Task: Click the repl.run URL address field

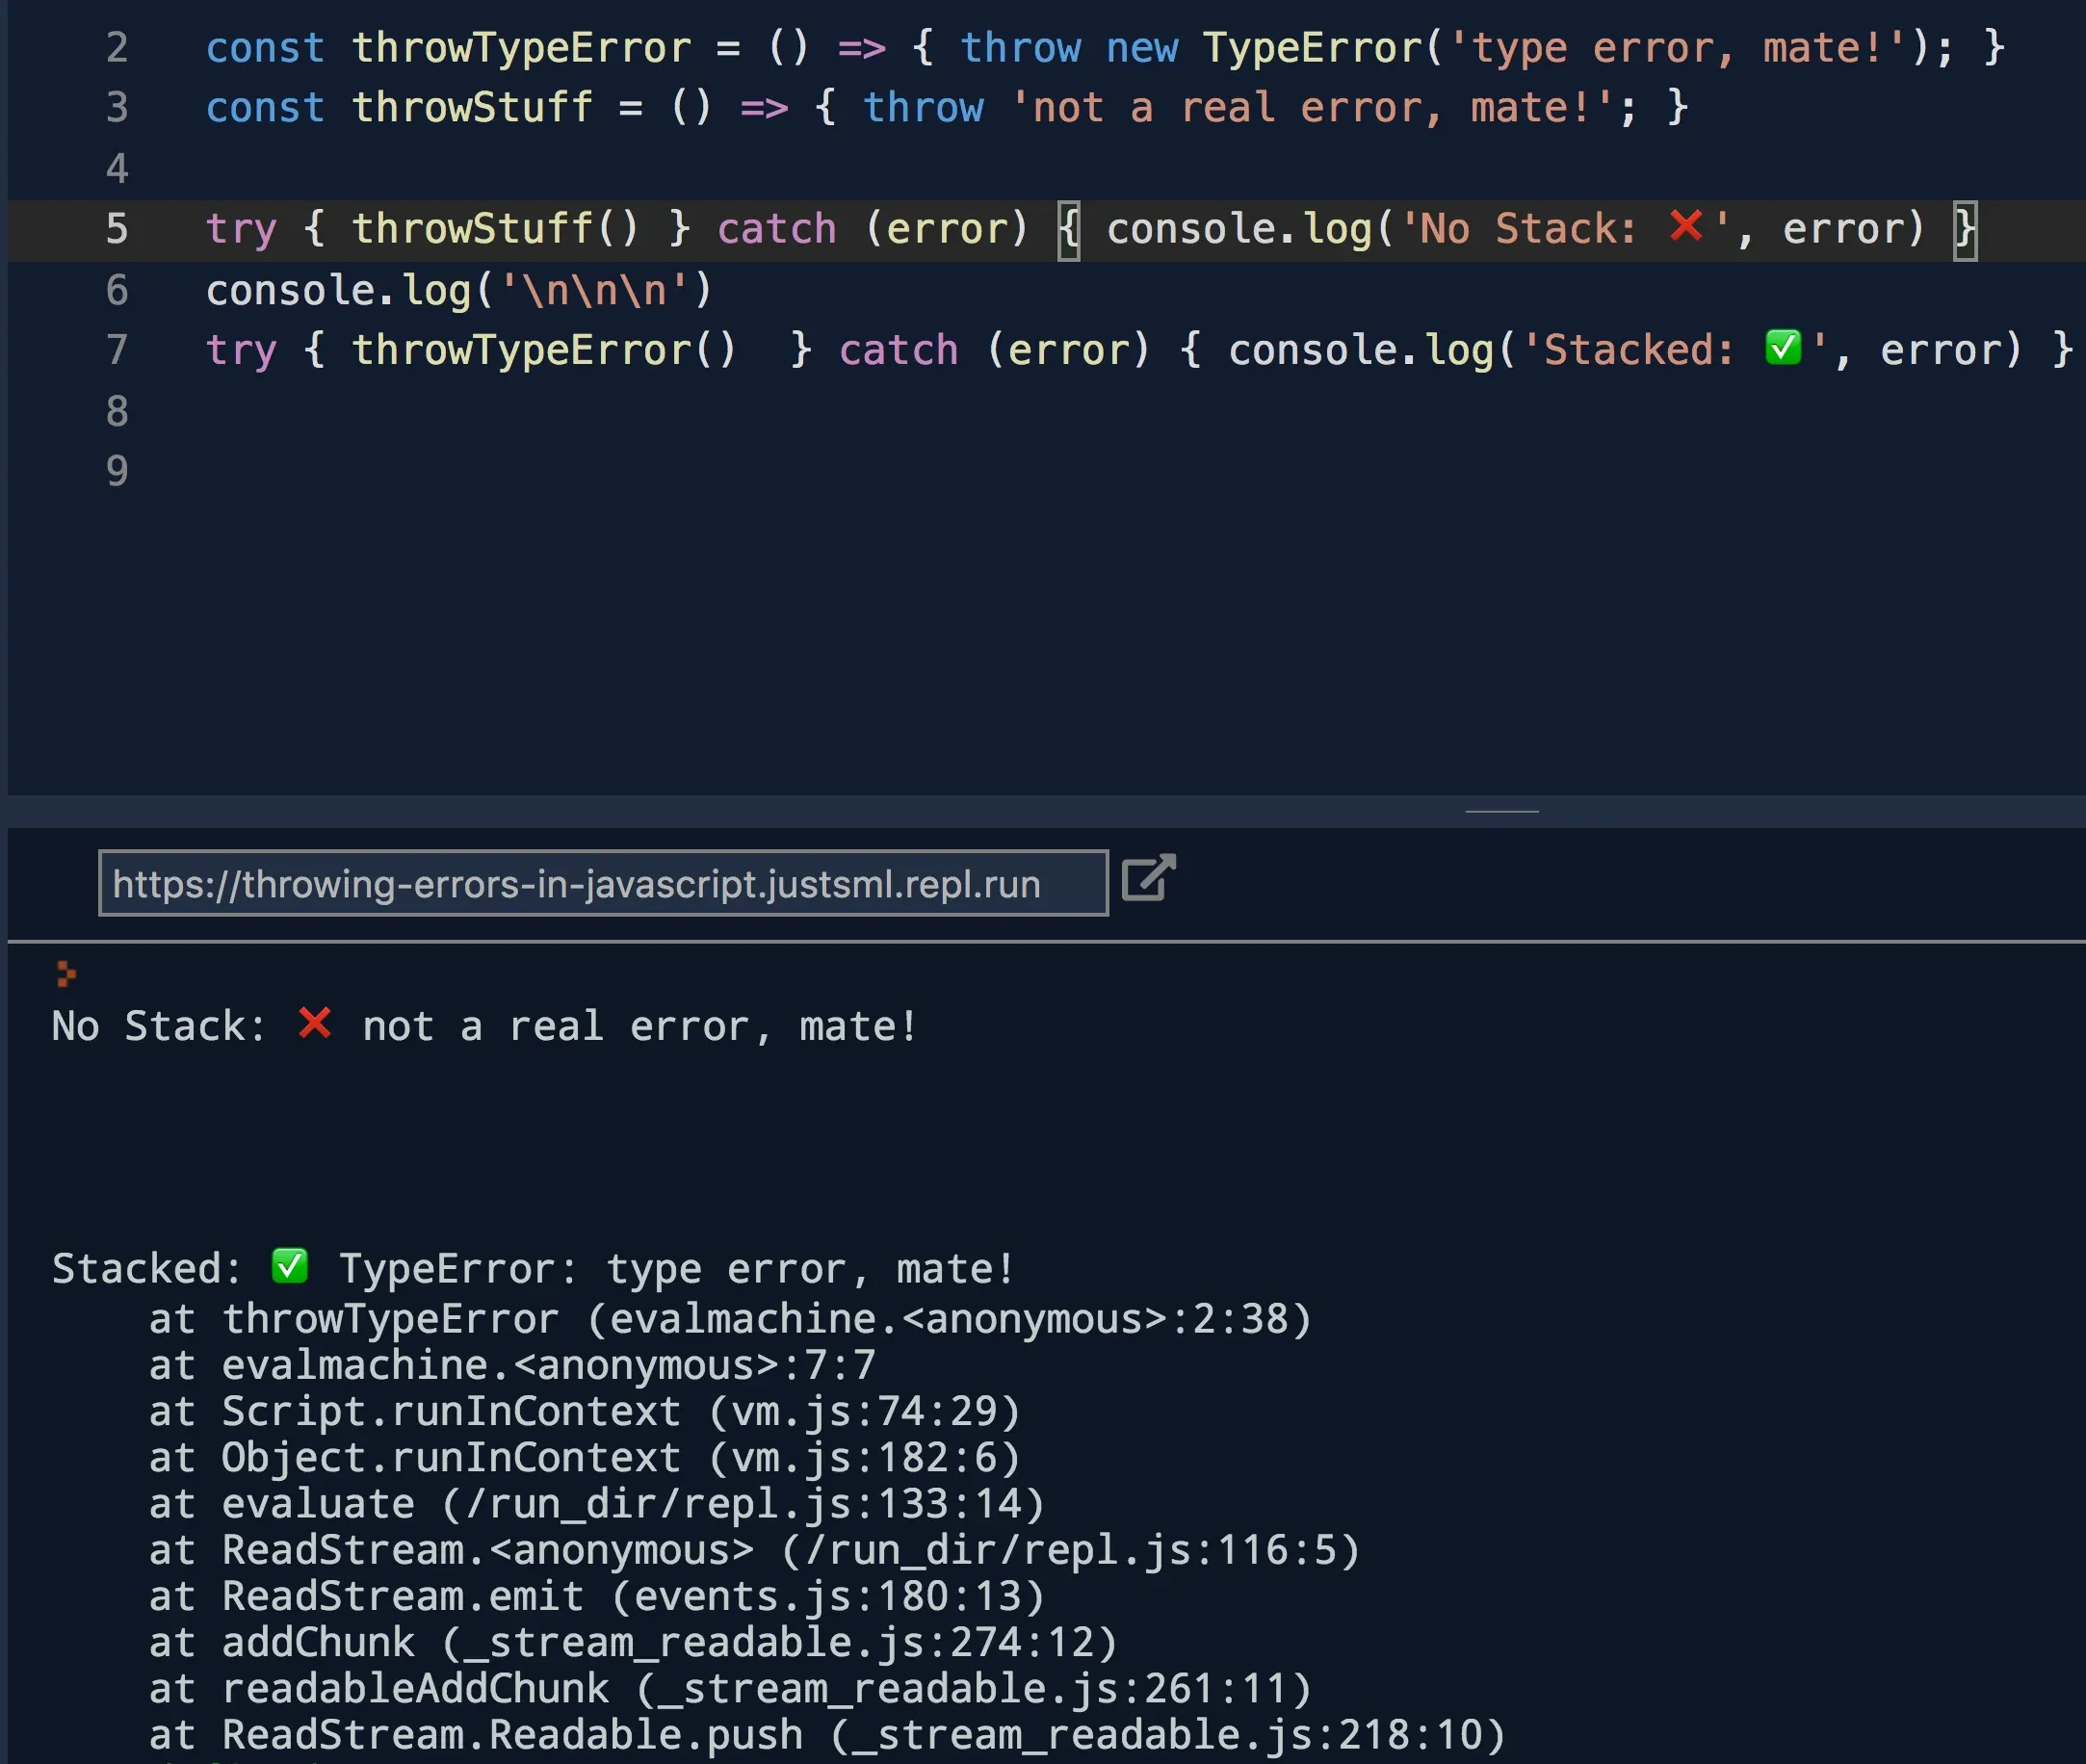Action: 603,883
